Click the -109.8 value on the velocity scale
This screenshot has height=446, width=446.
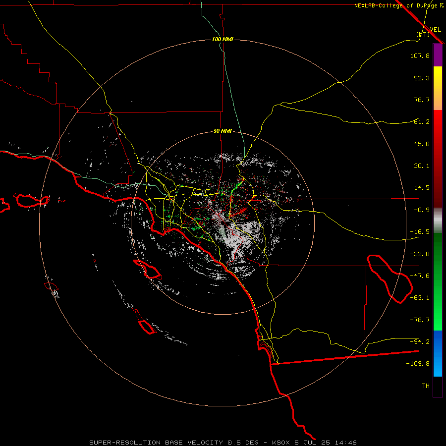[x=418, y=364]
